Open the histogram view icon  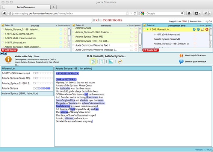click(111, 61)
